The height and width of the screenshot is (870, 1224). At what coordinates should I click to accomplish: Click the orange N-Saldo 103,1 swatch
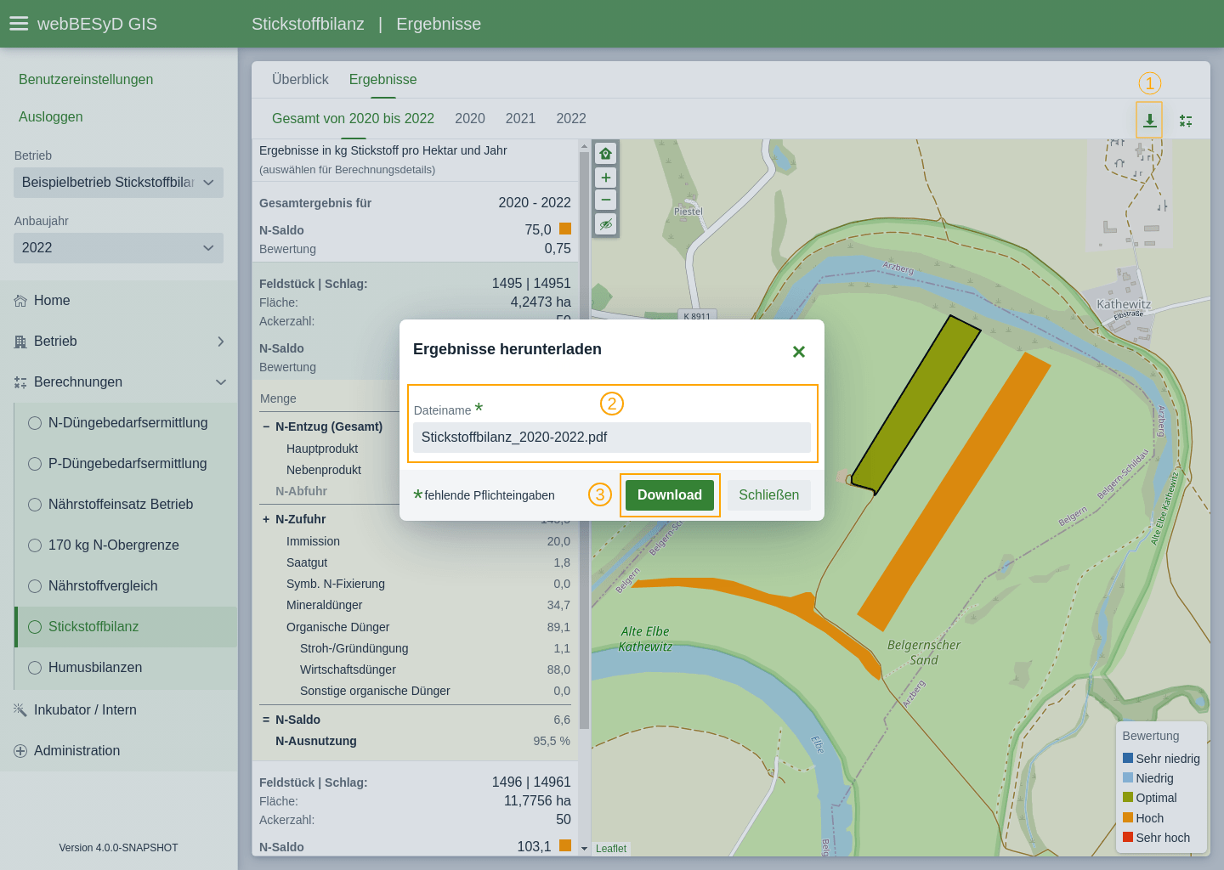pos(565,845)
